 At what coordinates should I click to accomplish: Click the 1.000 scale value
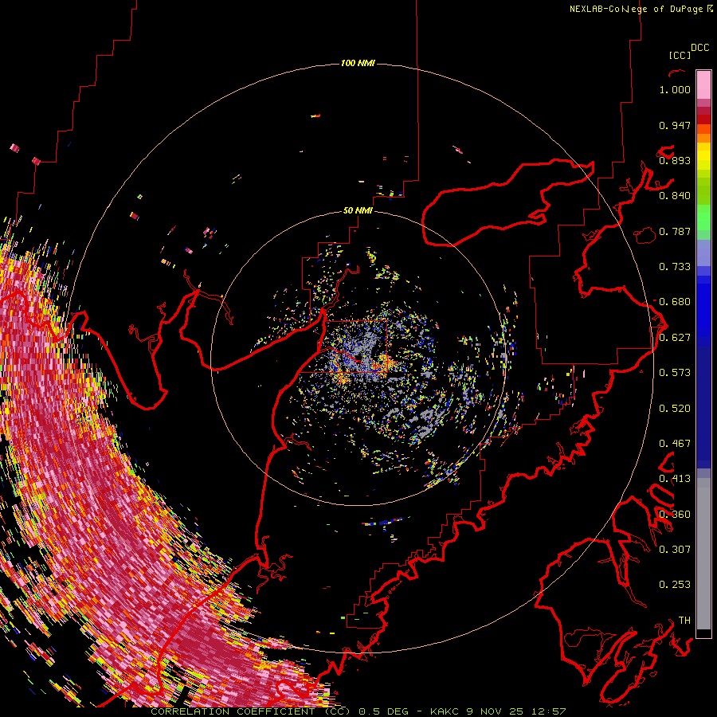675,89
